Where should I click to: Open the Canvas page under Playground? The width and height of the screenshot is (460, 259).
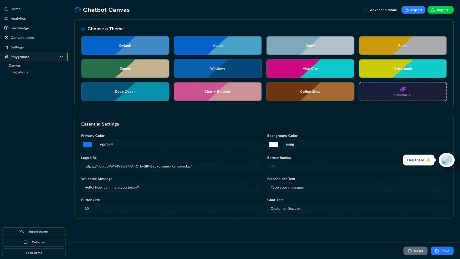click(14, 65)
